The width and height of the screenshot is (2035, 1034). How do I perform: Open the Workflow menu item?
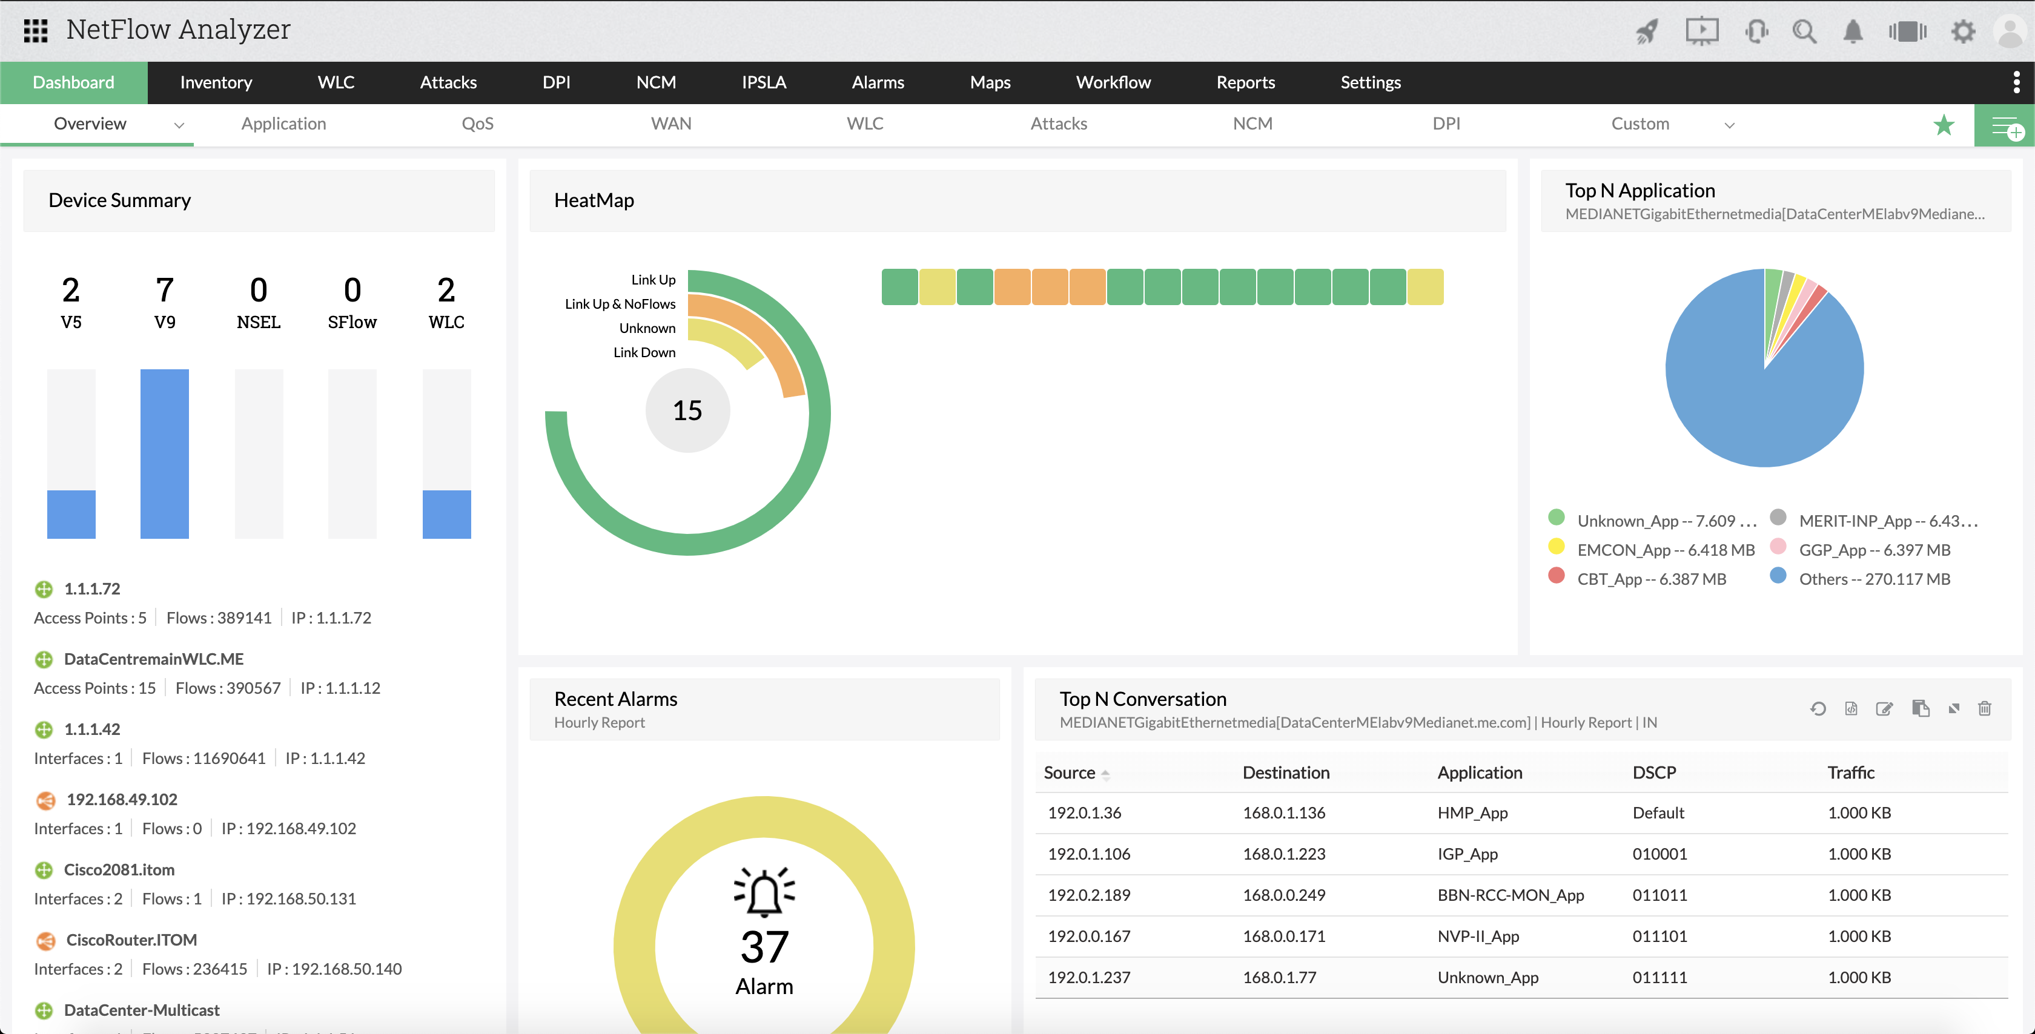(1114, 82)
